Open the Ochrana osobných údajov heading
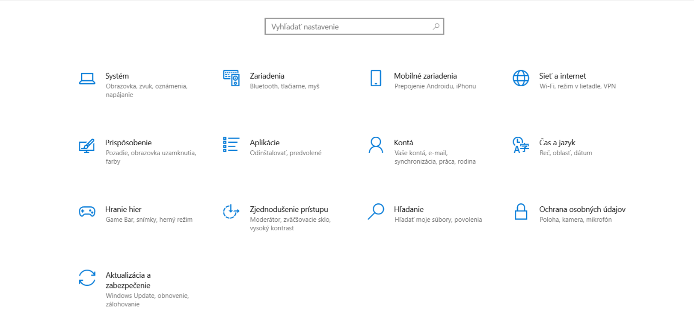 582,209
